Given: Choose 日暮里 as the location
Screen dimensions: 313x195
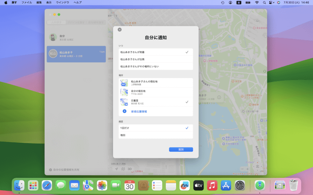Looking at the screenshot, I should coord(156,102).
